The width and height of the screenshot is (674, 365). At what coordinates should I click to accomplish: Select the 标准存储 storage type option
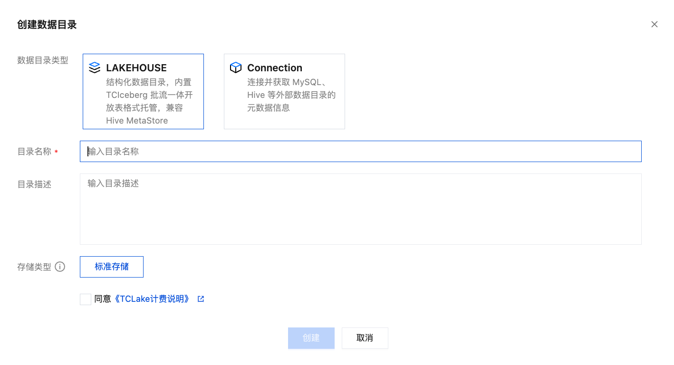pyautogui.click(x=112, y=267)
